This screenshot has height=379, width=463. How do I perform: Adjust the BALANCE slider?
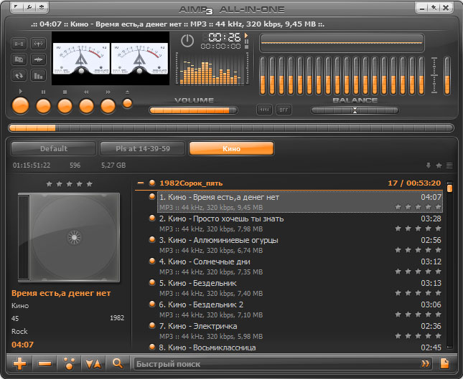tap(355, 110)
